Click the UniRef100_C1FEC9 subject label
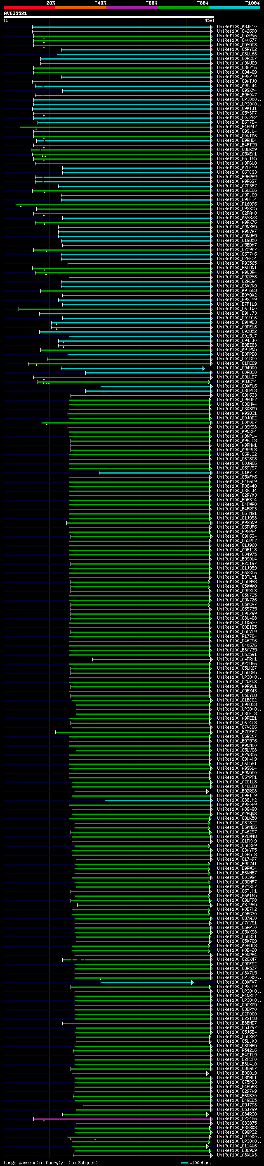This screenshot has height=1166, width=264. 236,364
